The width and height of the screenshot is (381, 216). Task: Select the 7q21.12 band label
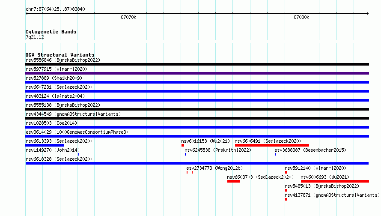tap(35, 37)
